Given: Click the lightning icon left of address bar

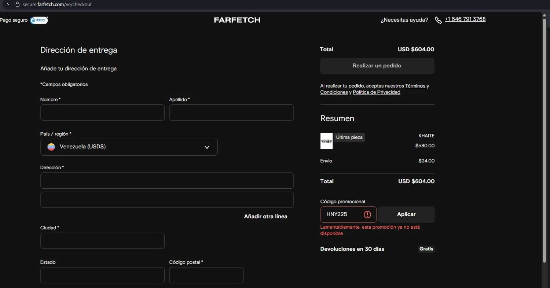Looking at the screenshot, I should (x=8, y=4).
